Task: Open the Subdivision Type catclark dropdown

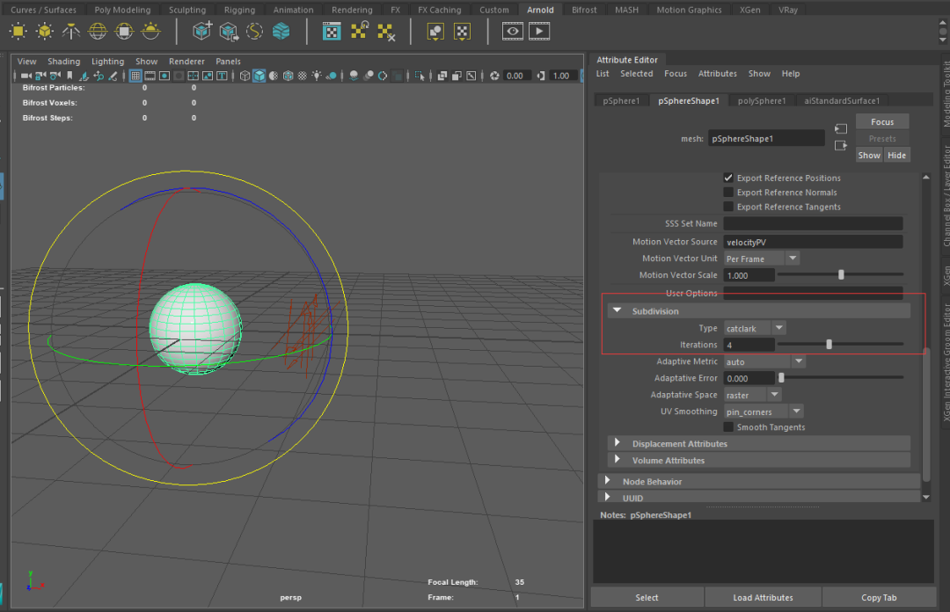Action: (x=755, y=328)
